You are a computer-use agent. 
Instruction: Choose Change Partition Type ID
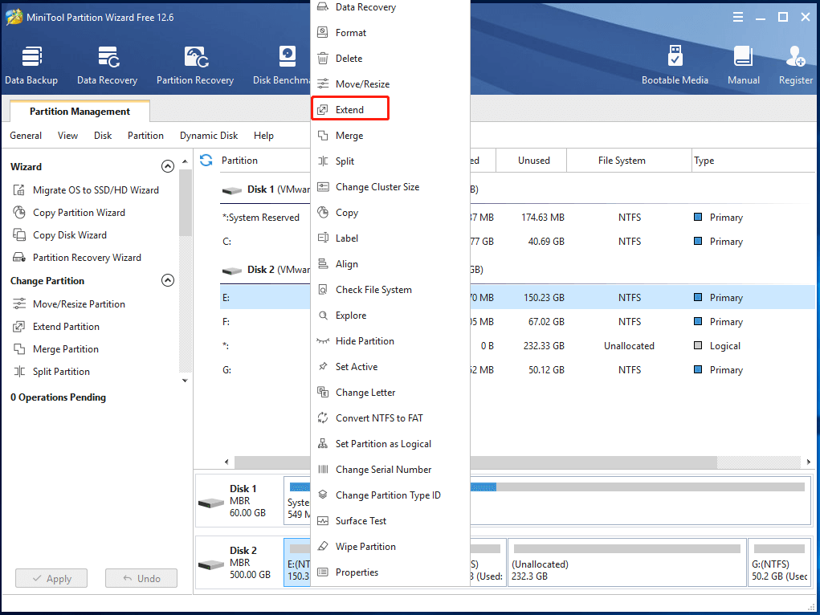coord(390,495)
